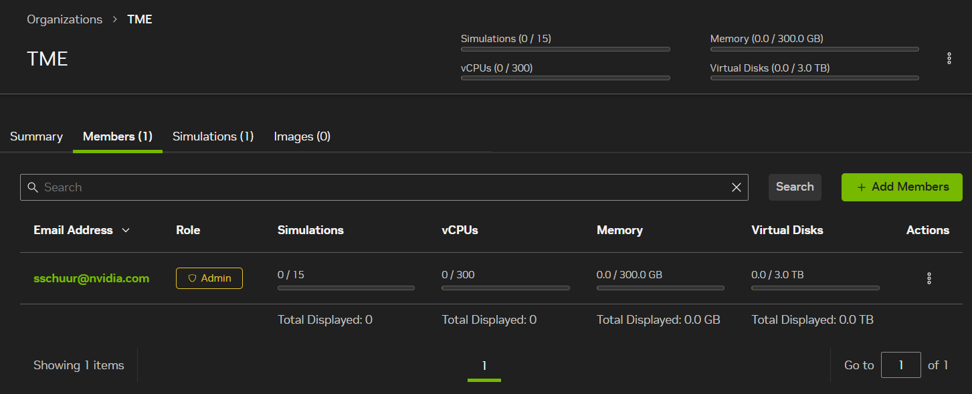Image resolution: width=972 pixels, height=394 pixels.
Task: Click the header Memory usage bar
Action: point(814,49)
